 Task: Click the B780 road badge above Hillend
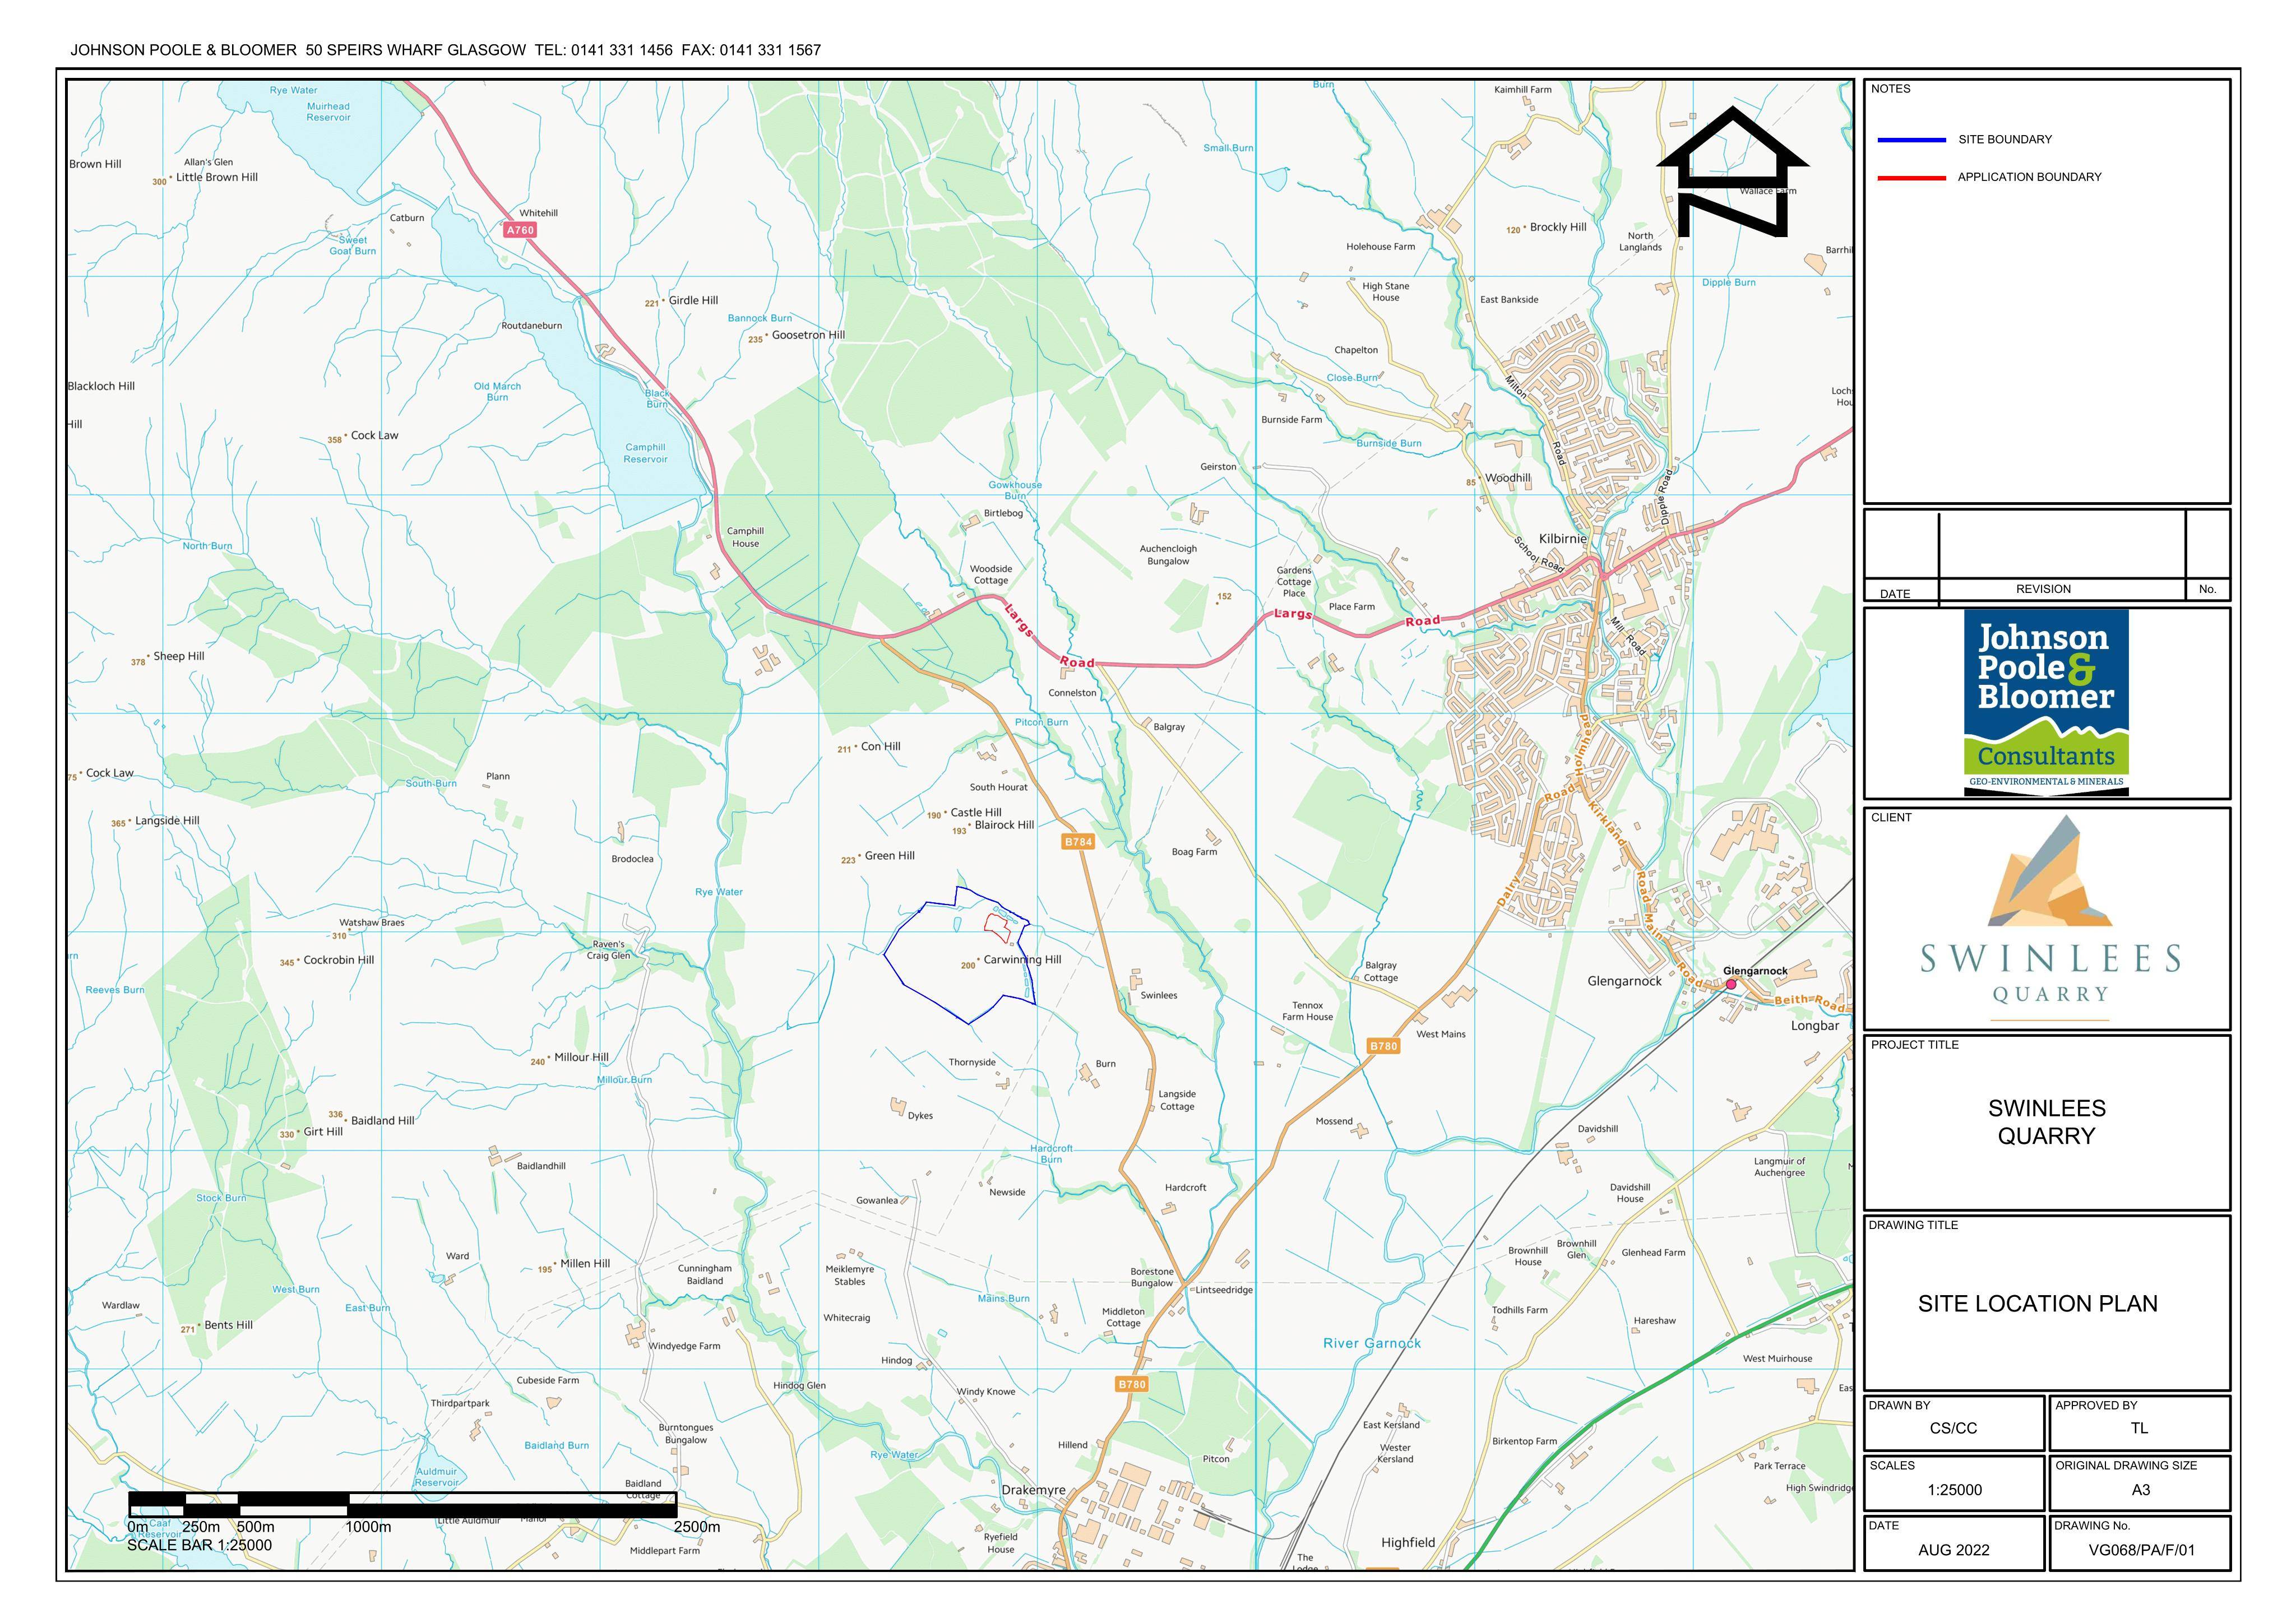coord(1132,1384)
